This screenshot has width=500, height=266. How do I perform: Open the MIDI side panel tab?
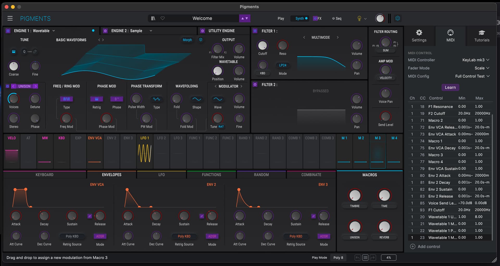coord(451,36)
